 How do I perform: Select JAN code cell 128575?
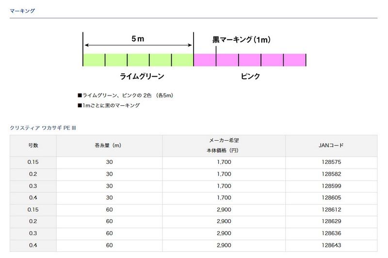[x=331, y=162]
